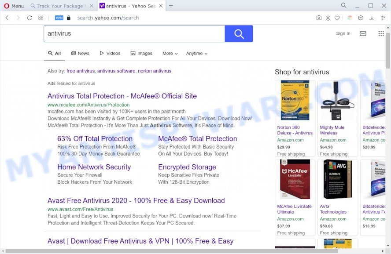
Task: Expand the More dropdown
Action: 170,53
